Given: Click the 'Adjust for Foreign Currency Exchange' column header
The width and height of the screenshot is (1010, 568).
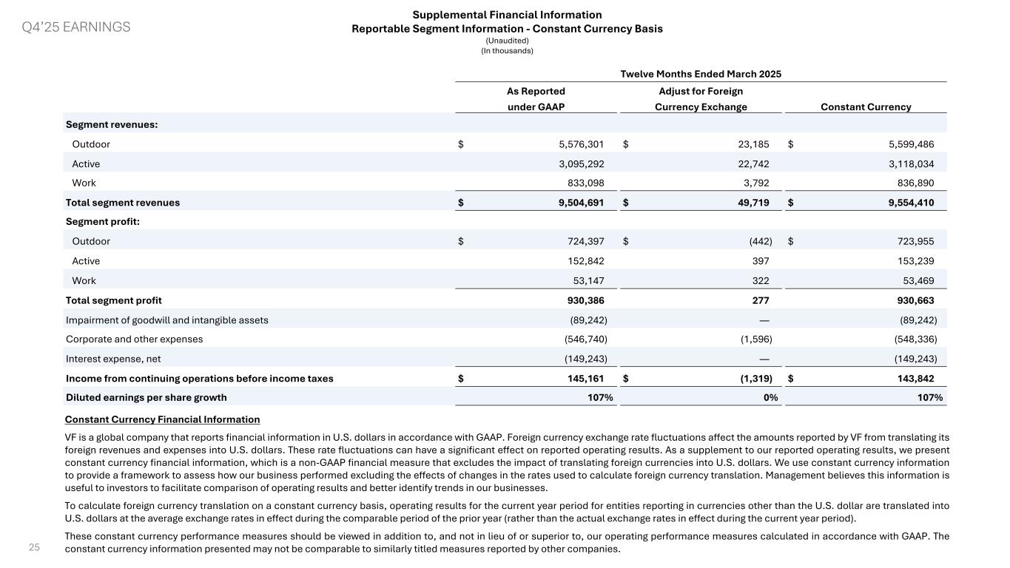Looking at the screenshot, I should pyautogui.click(x=701, y=99).
